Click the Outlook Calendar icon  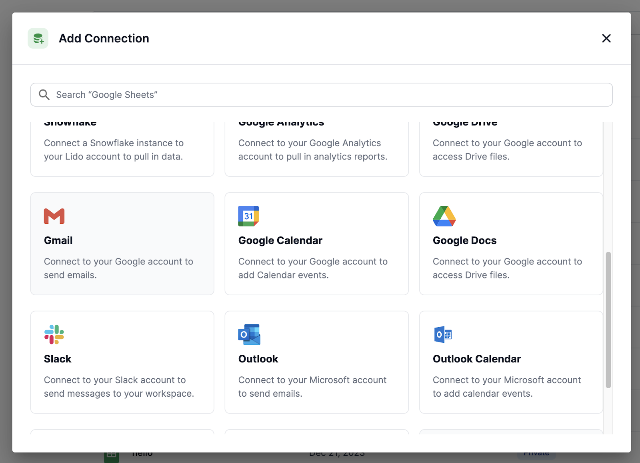(443, 334)
